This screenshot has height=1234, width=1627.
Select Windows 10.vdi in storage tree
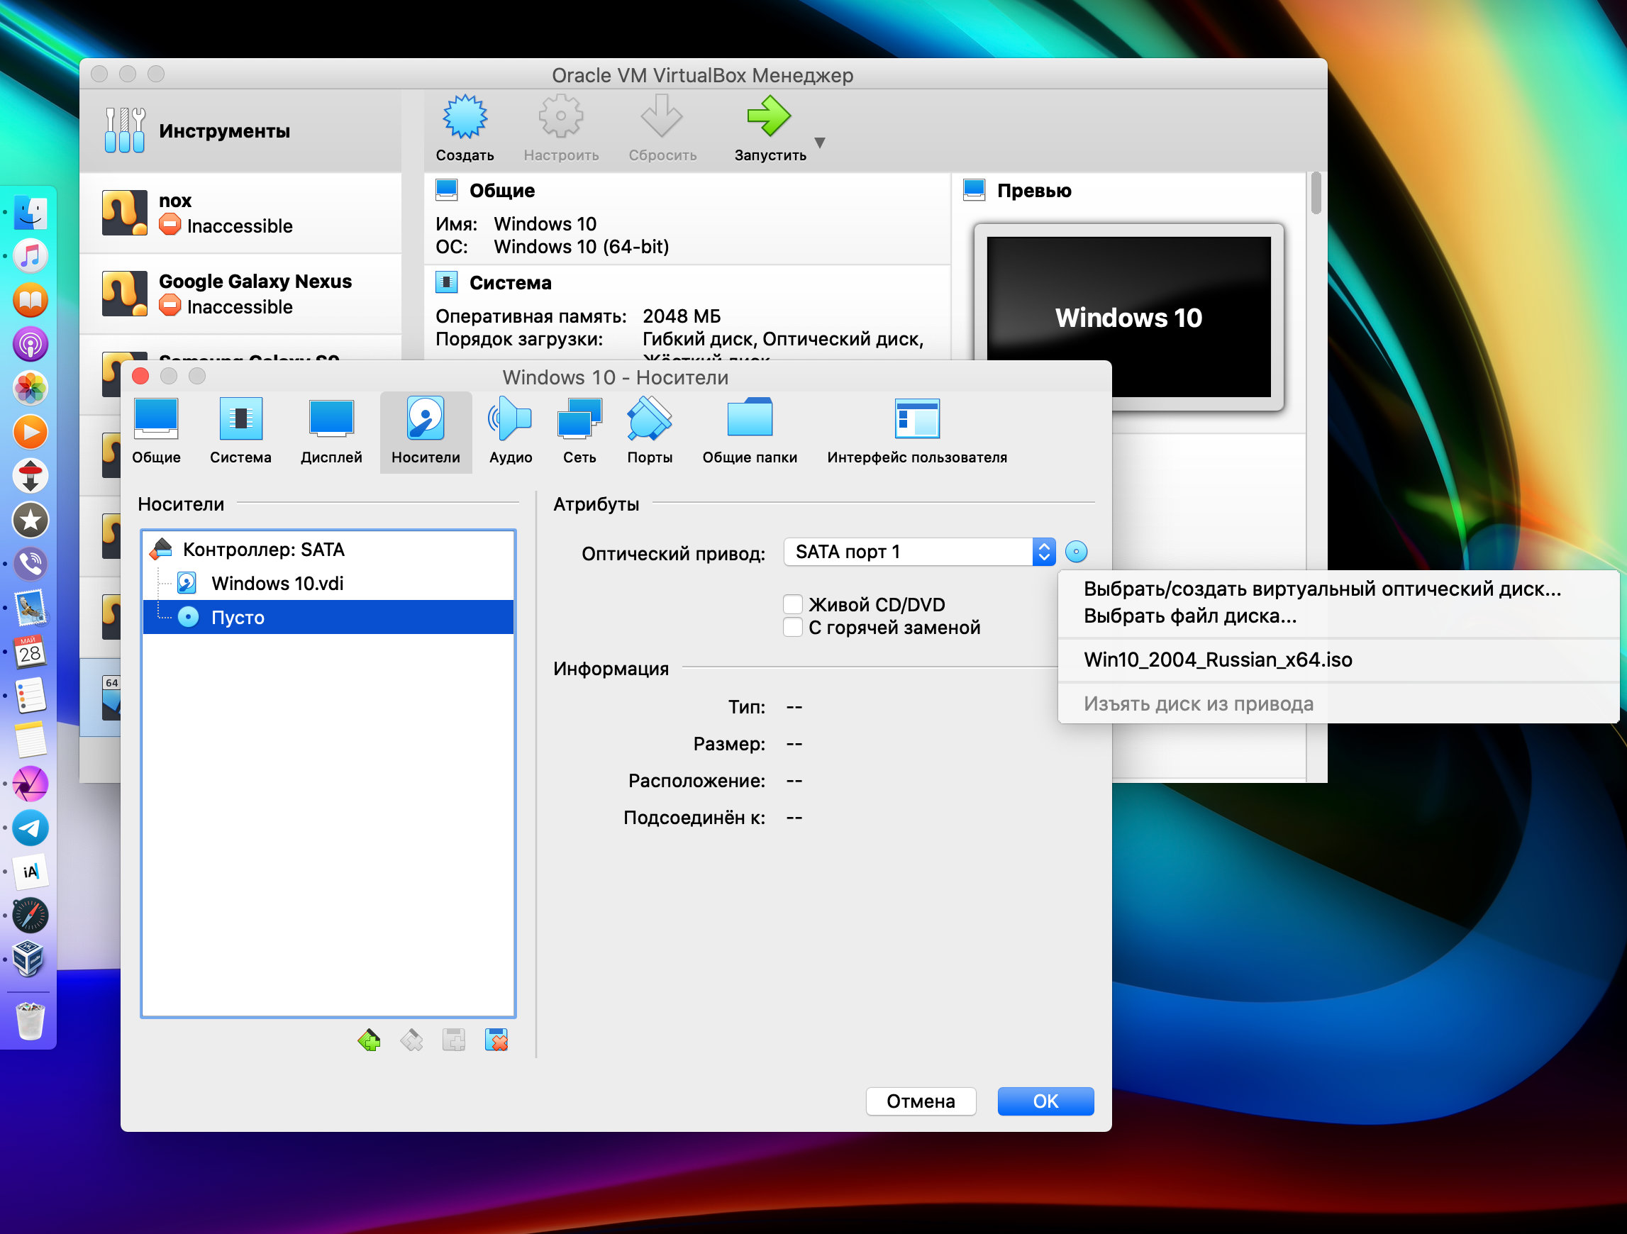coord(279,582)
